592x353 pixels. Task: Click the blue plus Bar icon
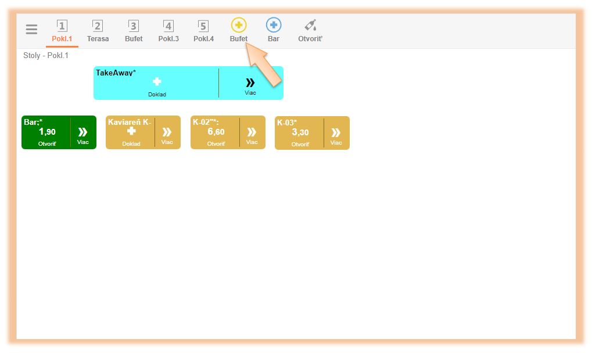point(274,25)
